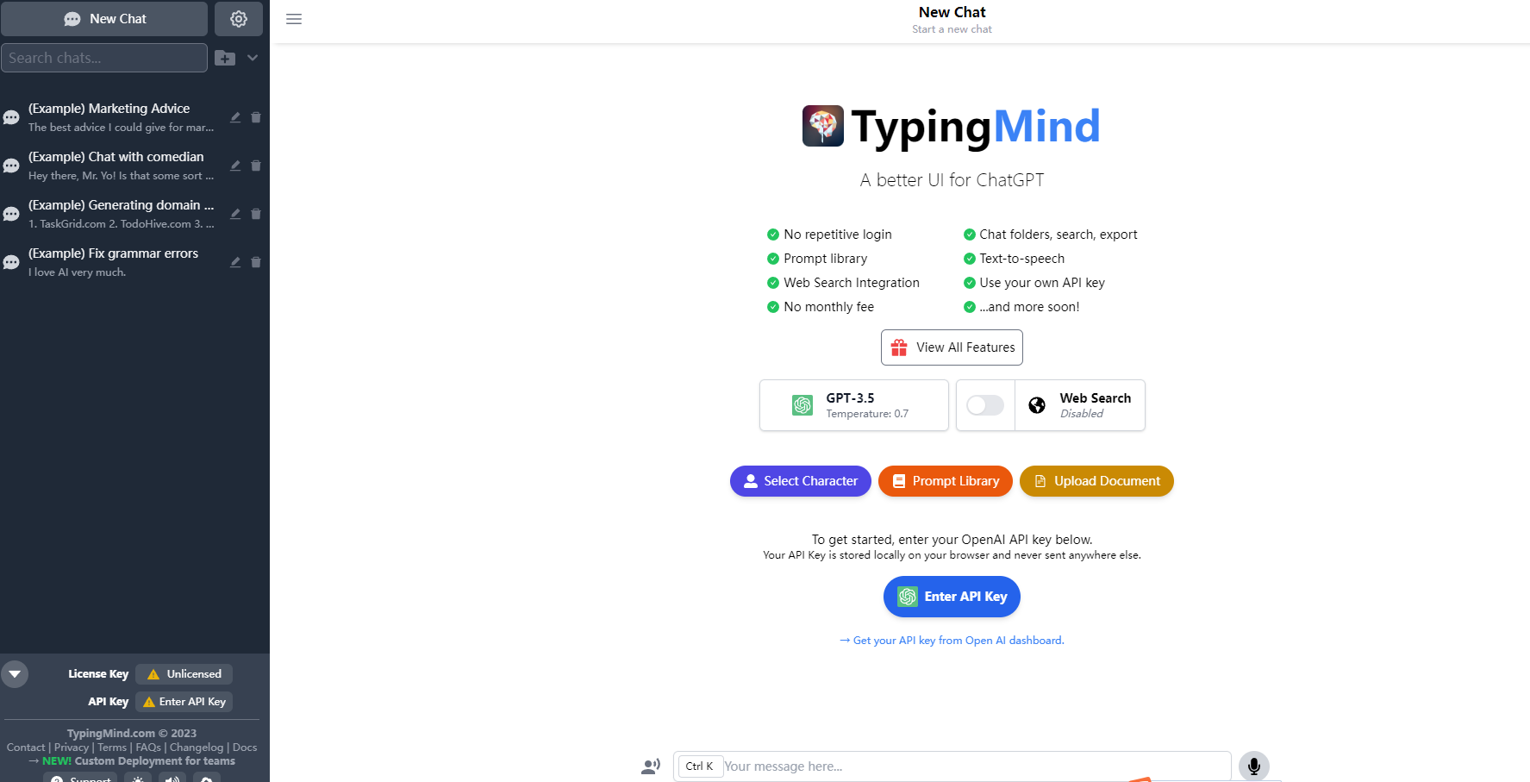Viewport: 1530px width, 782px height.
Task: Click the 'A better UI for ChatGPT' tagline
Action: tap(952, 180)
